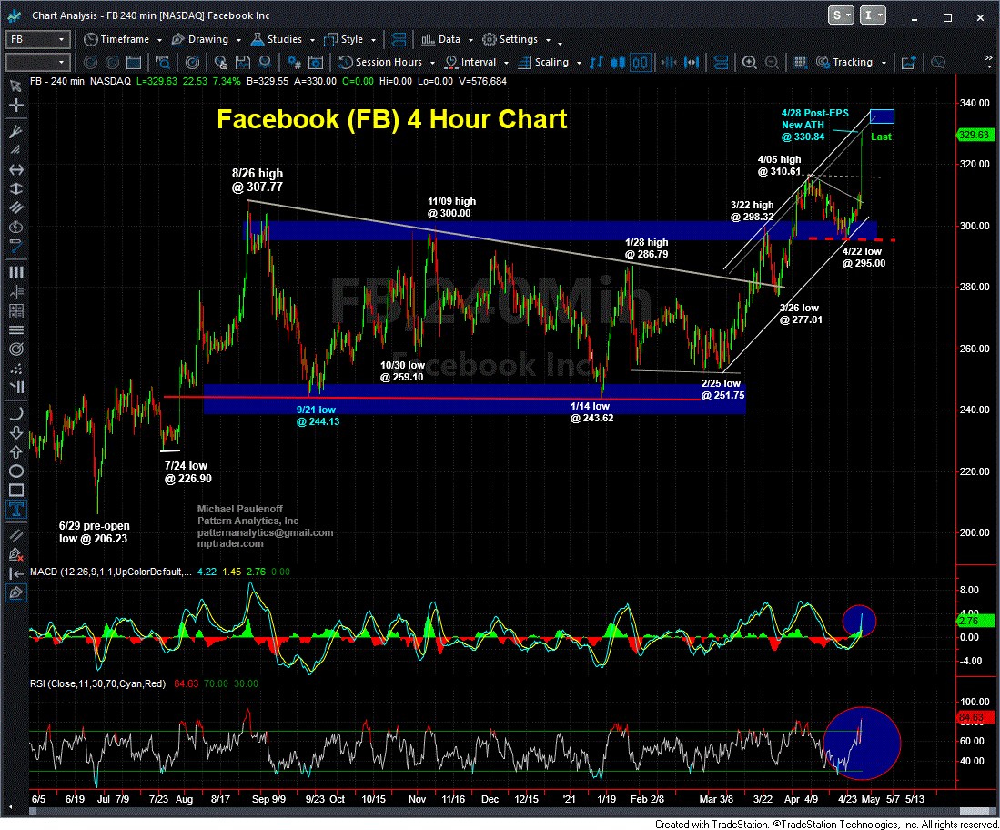Screen dimensions: 1000x830
Task: Click the RSI study label
Action: (x=97, y=683)
